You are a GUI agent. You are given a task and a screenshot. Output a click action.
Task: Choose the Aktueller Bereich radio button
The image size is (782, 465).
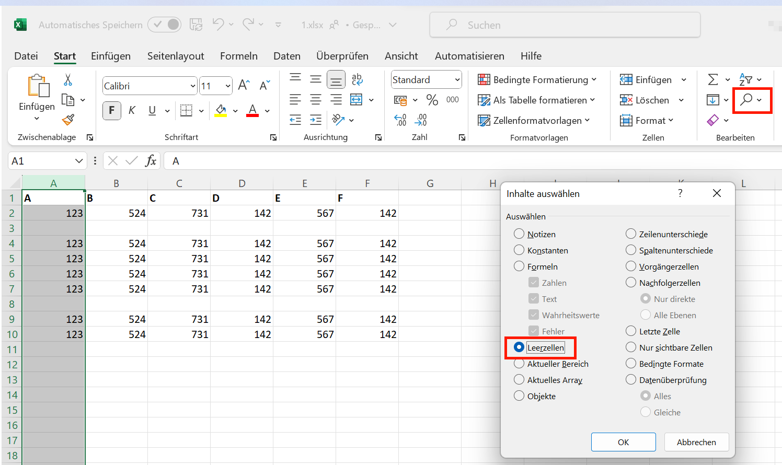tap(519, 364)
